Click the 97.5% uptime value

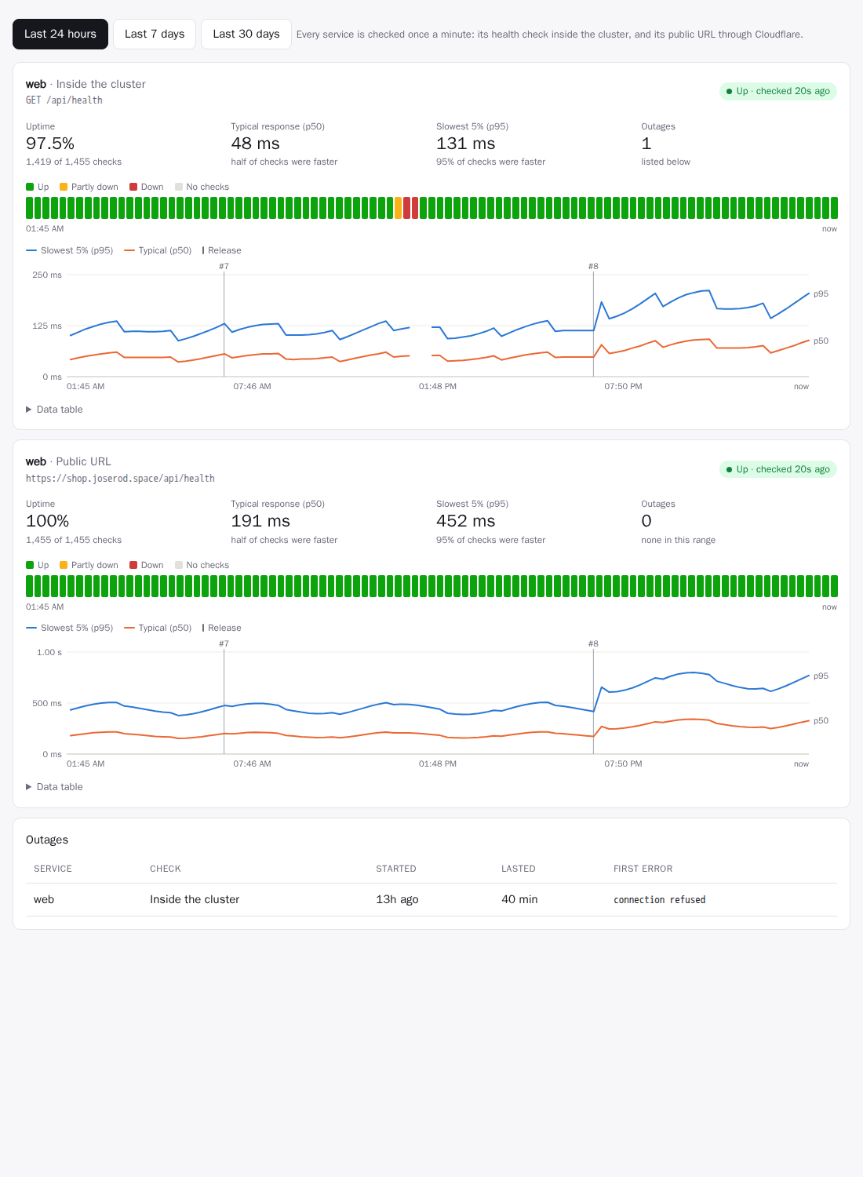50,144
